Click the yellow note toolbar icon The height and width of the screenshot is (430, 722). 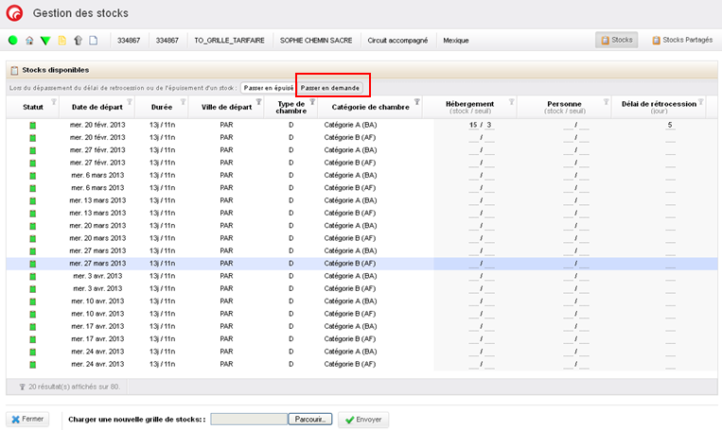61,41
